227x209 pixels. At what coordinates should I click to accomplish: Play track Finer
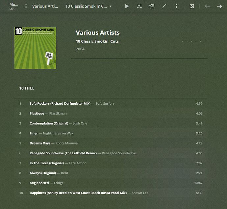[34, 133]
